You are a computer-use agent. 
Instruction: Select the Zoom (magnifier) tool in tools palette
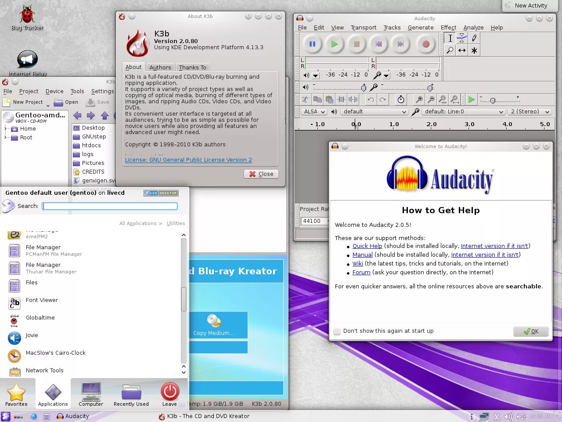point(450,51)
